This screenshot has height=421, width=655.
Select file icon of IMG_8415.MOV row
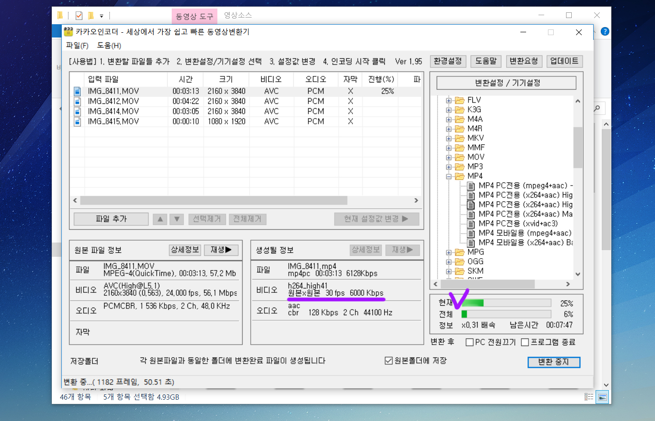77,122
